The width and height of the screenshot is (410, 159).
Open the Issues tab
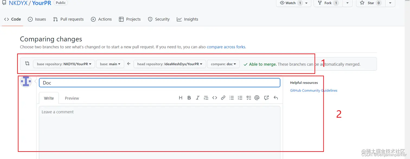pyautogui.click(x=37, y=19)
